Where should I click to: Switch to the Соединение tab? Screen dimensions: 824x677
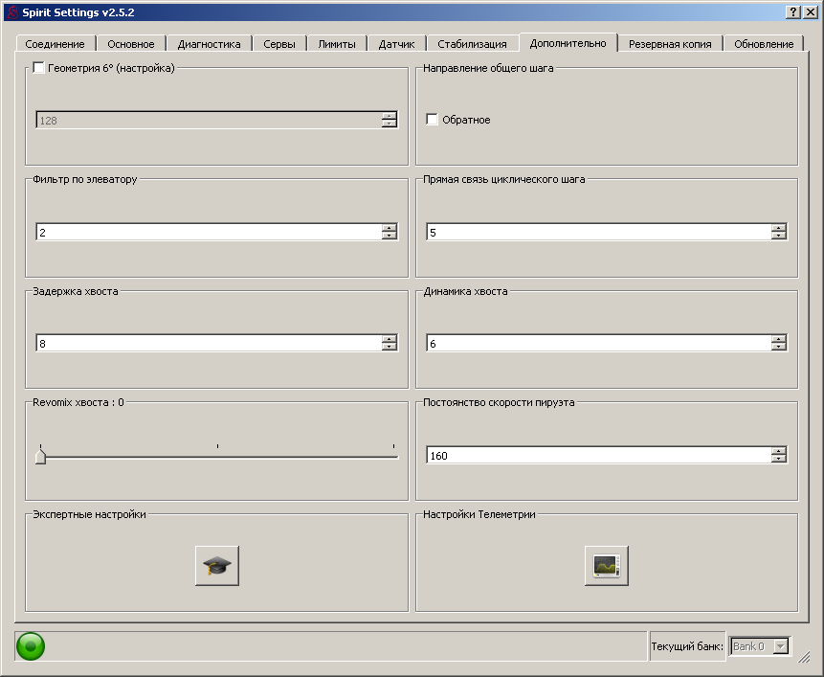pyautogui.click(x=56, y=44)
